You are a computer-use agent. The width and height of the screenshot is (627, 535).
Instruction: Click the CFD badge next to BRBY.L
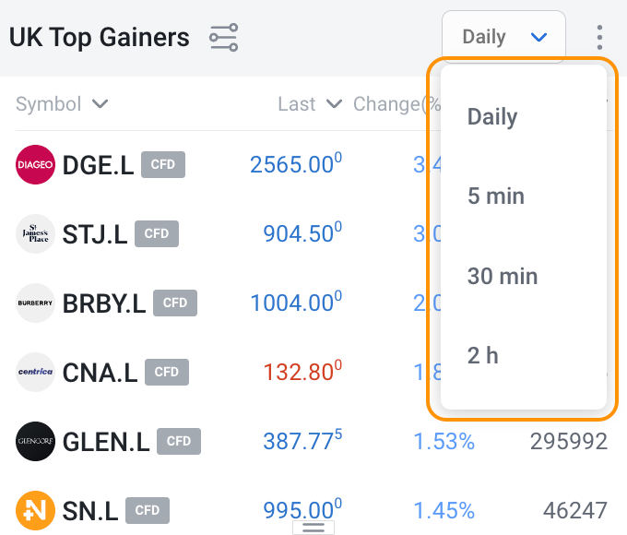(x=175, y=303)
